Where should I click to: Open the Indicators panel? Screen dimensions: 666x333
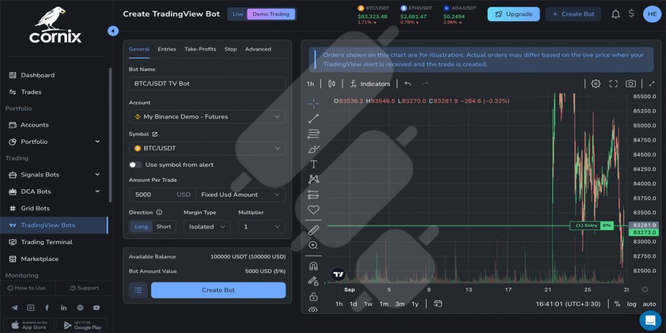(x=369, y=84)
